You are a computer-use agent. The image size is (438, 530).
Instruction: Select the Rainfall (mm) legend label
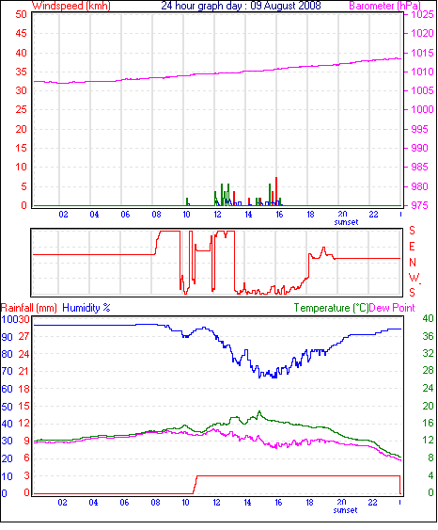(x=29, y=308)
